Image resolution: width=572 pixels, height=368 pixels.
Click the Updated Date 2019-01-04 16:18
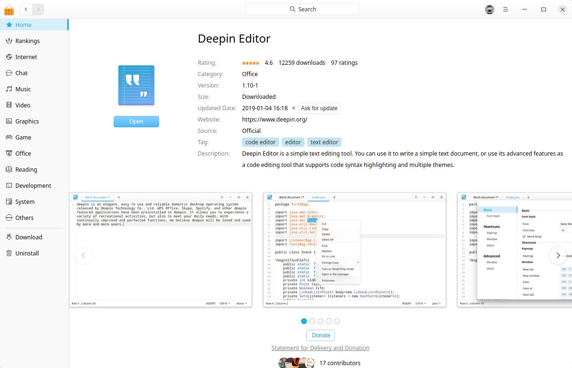coord(265,108)
